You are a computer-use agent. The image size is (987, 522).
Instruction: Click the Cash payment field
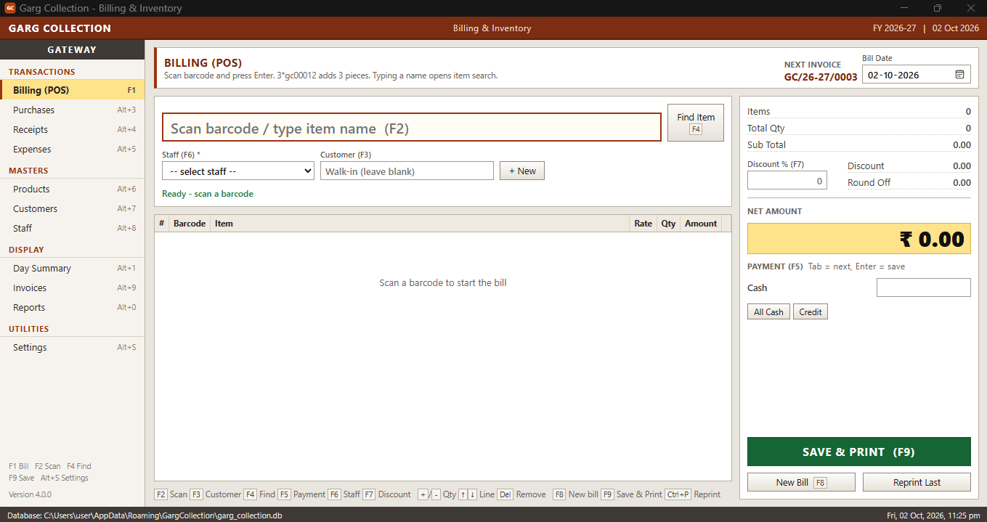[924, 287]
